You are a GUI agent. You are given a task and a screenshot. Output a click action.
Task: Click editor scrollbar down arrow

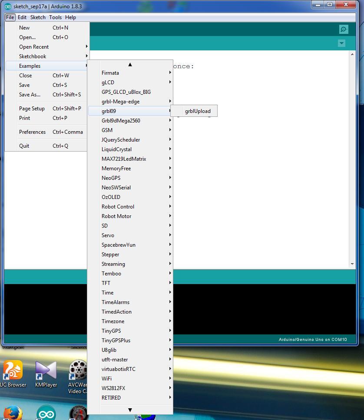click(352, 264)
